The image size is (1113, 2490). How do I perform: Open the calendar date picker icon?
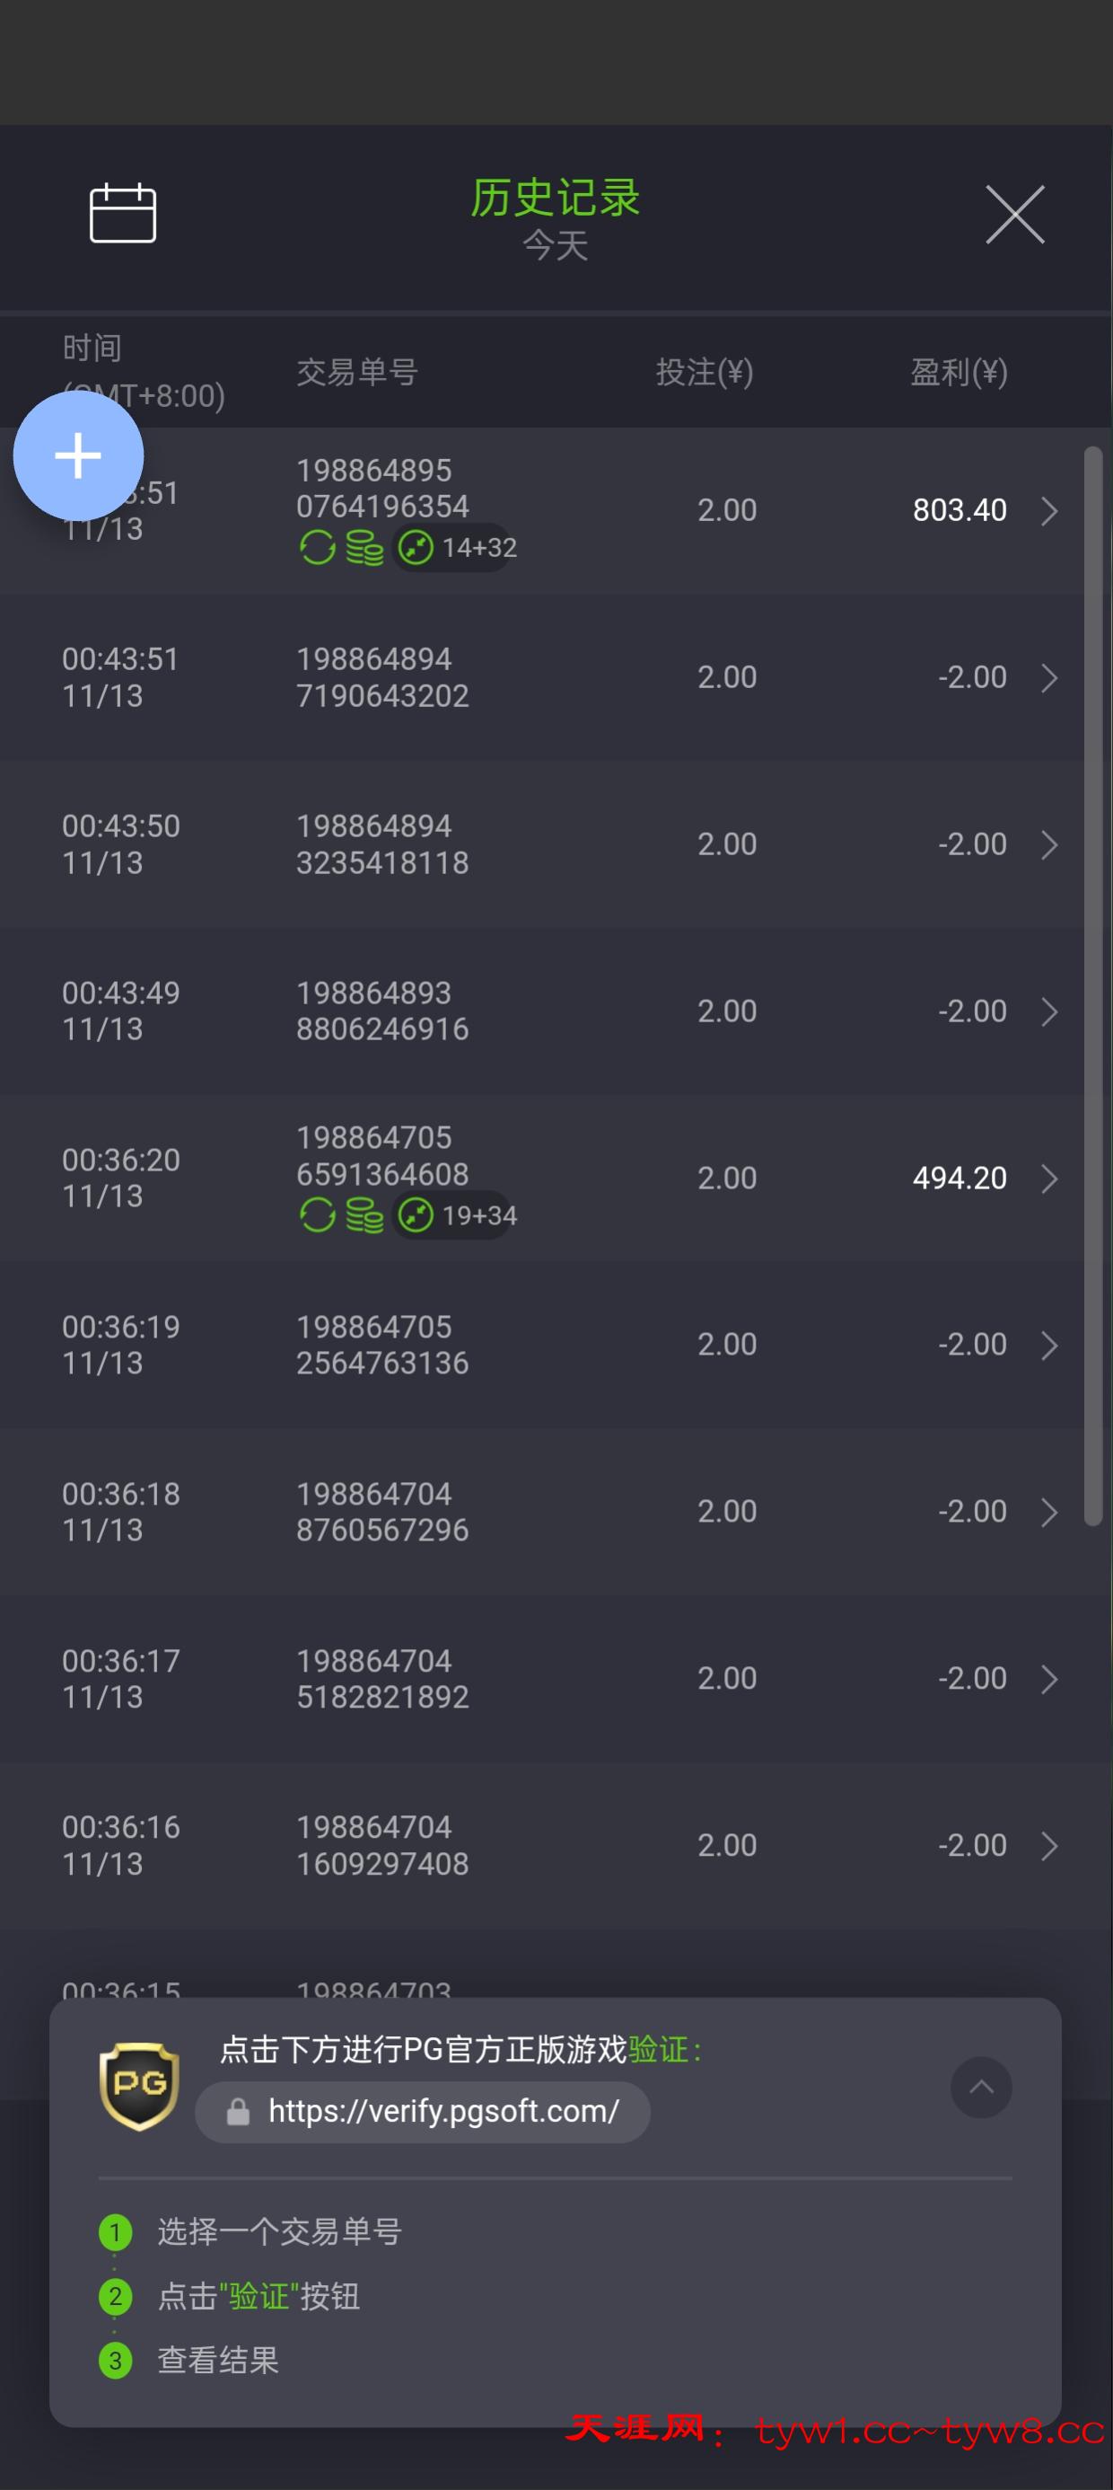click(123, 213)
